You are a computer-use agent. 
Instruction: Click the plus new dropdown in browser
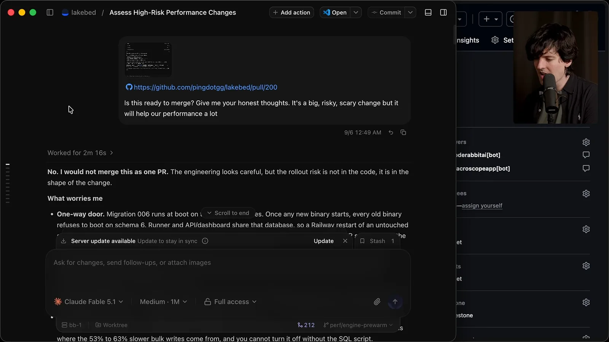490,19
